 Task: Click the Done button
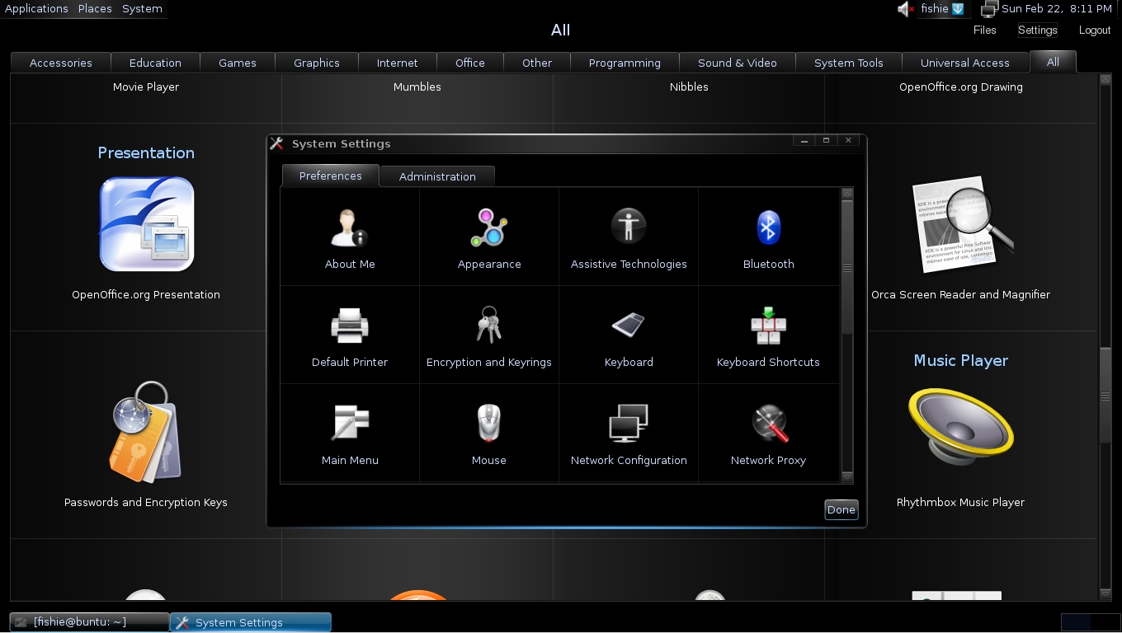point(841,509)
